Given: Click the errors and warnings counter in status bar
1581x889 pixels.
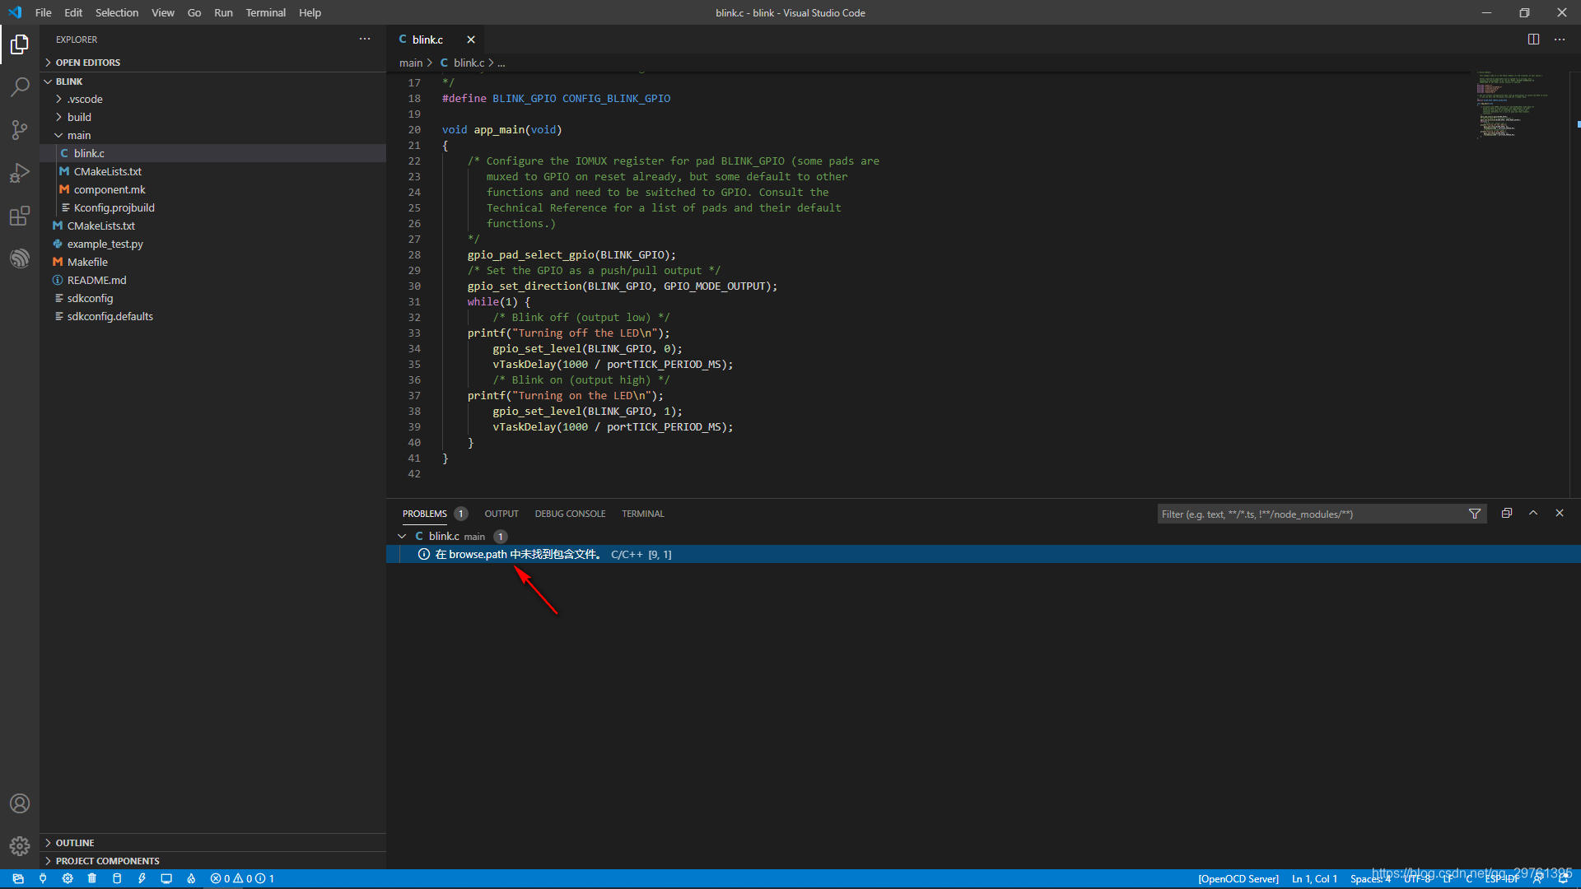Looking at the screenshot, I should (x=242, y=878).
